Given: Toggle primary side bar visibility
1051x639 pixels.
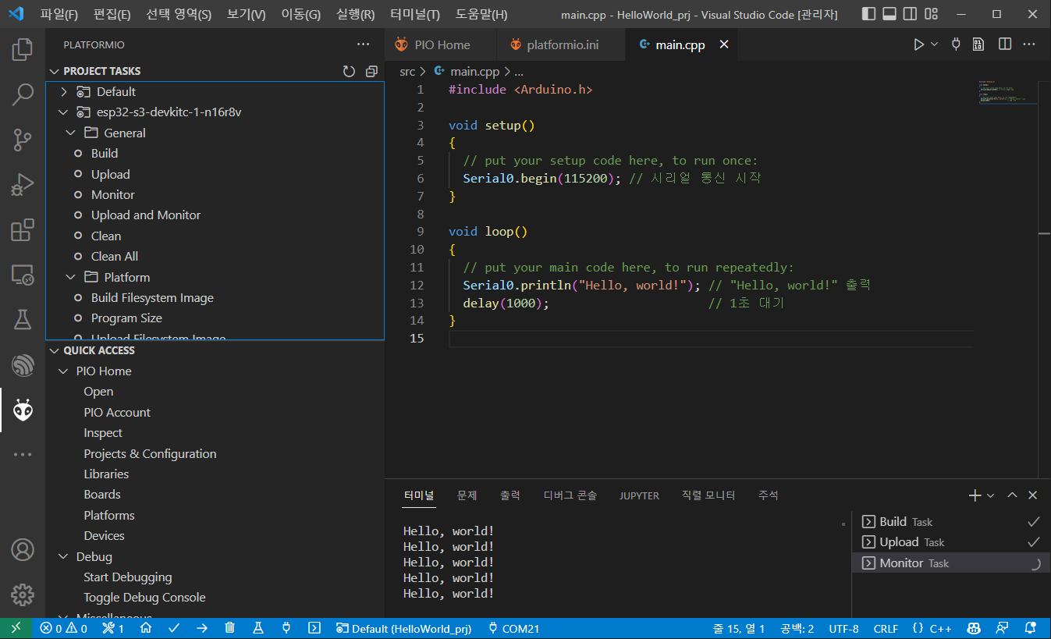Looking at the screenshot, I should tap(869, 14).
